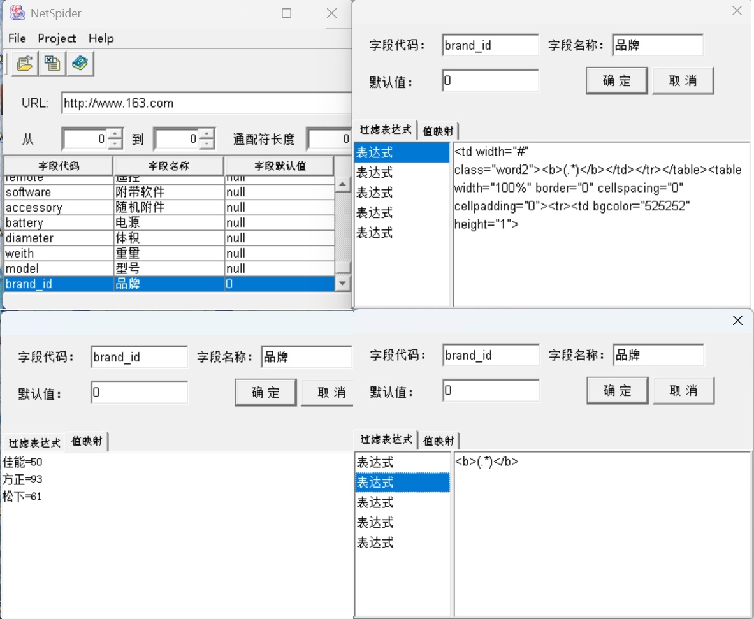Click 确定 in the dialog listing 佳能=50
The image size is (754, 619).
(x=265, y=393)
